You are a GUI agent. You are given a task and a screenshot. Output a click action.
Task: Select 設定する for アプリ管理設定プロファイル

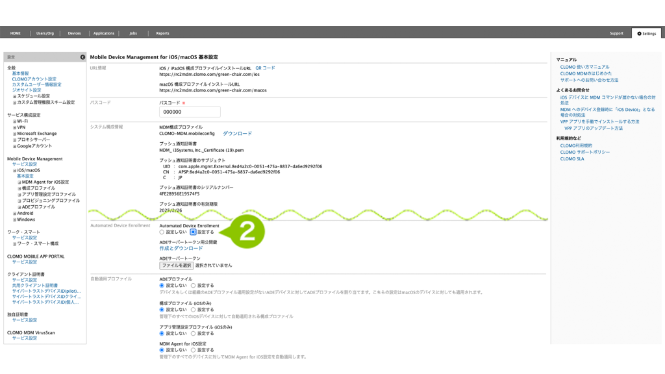click(x=193, y=334)
